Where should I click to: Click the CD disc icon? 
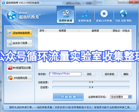[104, 14]
